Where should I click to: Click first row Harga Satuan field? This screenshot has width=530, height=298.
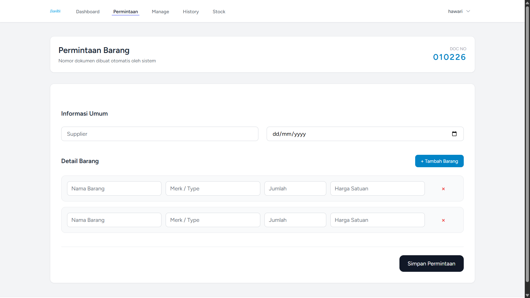378,188
